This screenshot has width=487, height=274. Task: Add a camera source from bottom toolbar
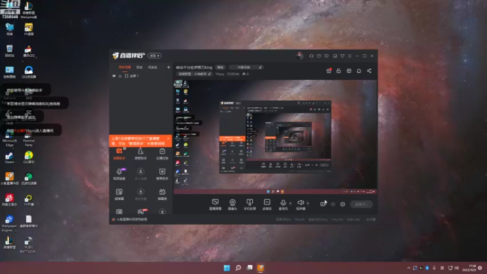[233, 205]
